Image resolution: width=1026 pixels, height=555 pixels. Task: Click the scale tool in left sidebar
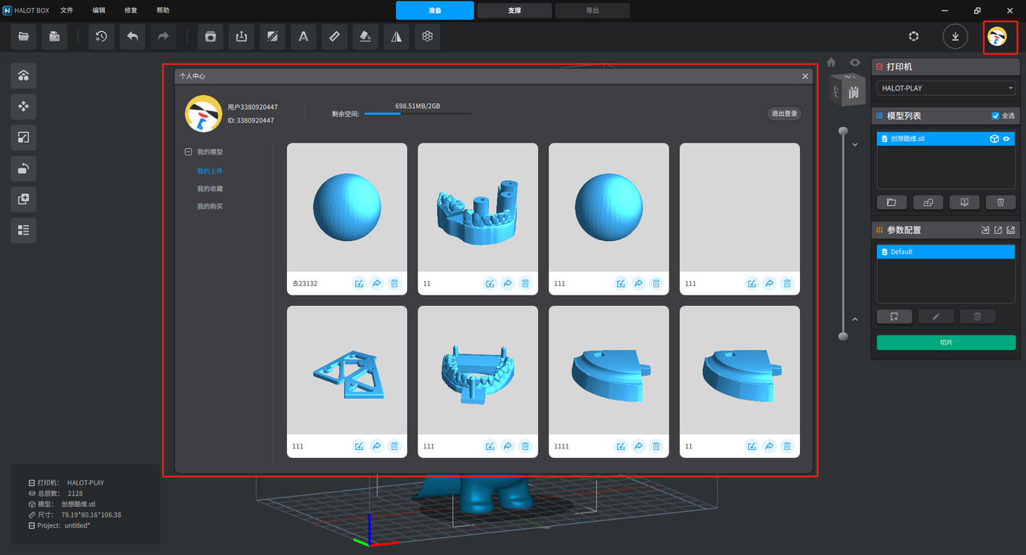(x=23, y=137)
